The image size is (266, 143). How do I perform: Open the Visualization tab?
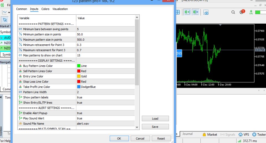(x=60, y=9)
